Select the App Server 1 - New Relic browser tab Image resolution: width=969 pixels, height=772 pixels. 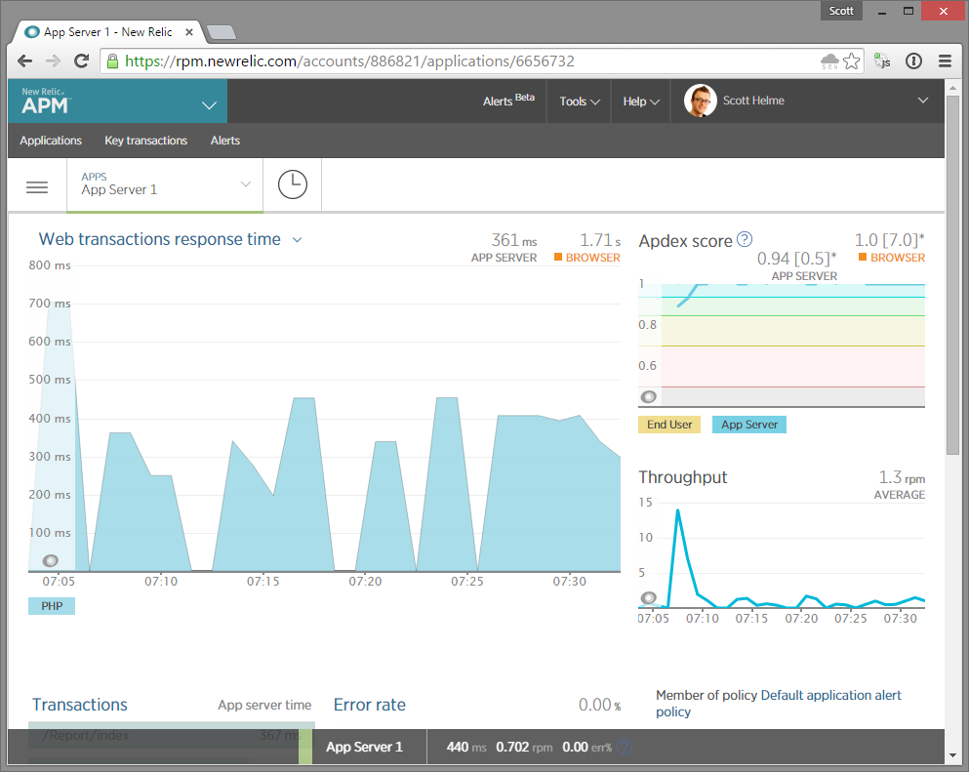tap(108, 32)
